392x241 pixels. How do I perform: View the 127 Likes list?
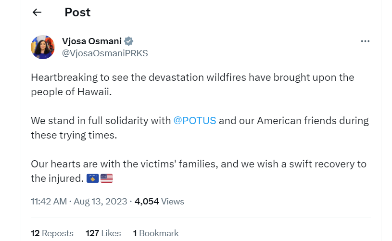coord(103,233)
